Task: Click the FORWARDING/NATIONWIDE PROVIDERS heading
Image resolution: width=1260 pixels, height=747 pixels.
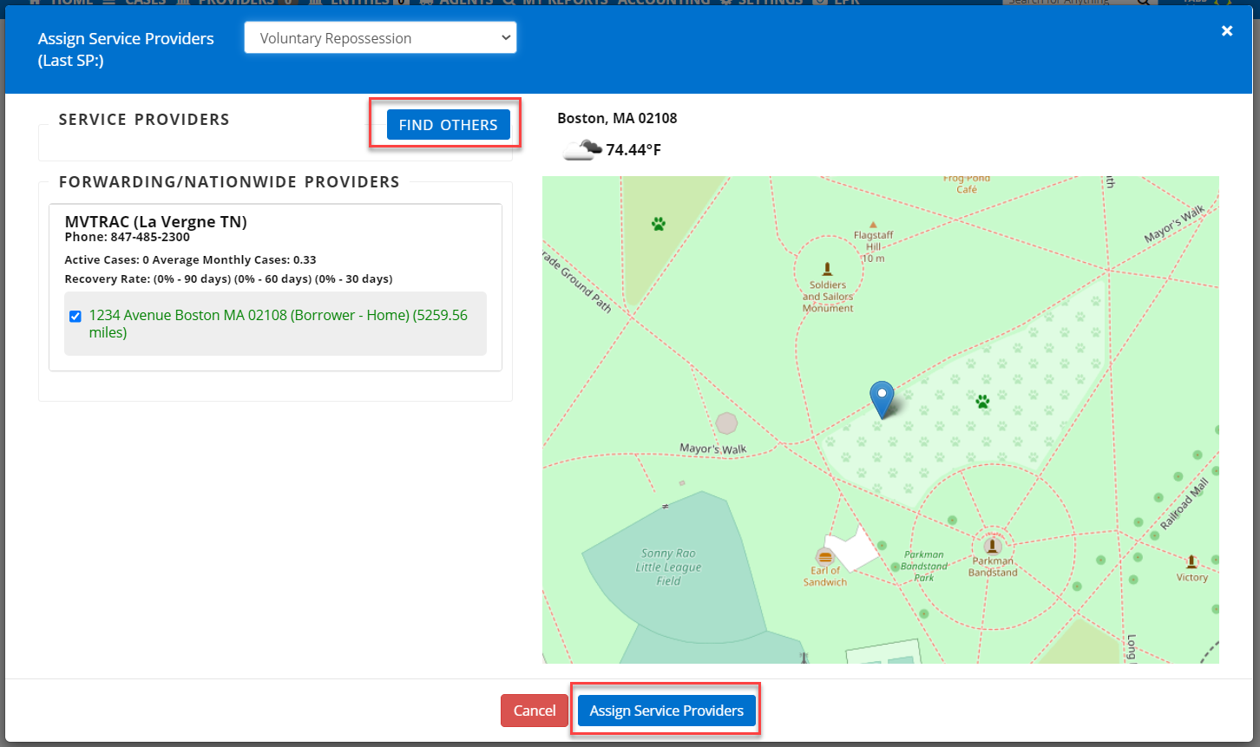Action: pyautogui.click(x=229, y=182)
